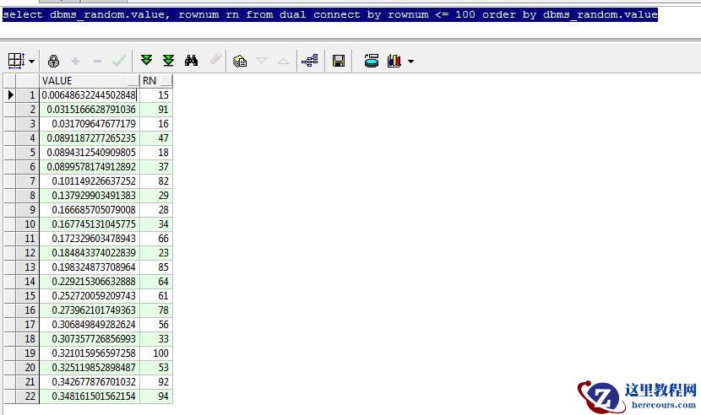This screenshot has height=415, width=701.
Task: Go to next record down triangle
Action: 262,60
